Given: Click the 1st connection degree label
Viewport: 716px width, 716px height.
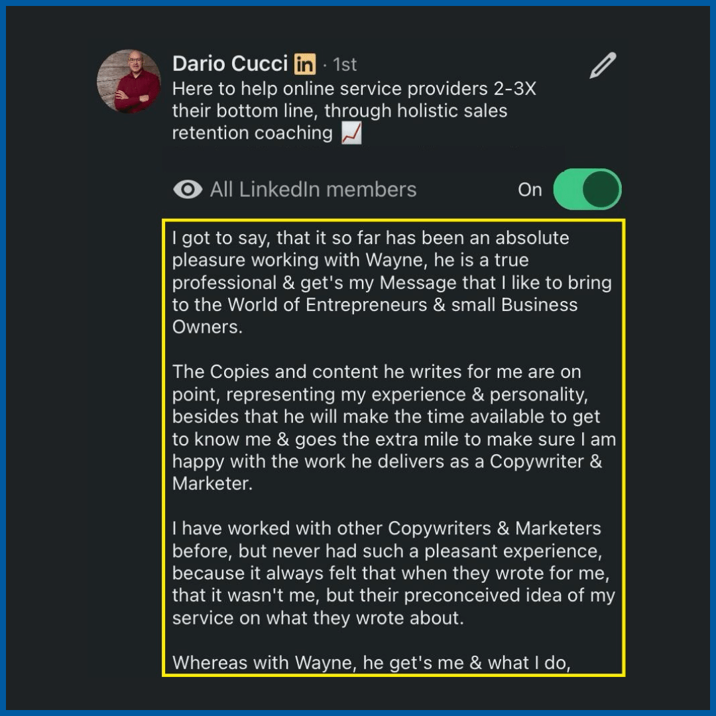Looking at the screenshot, I should 344,64.
